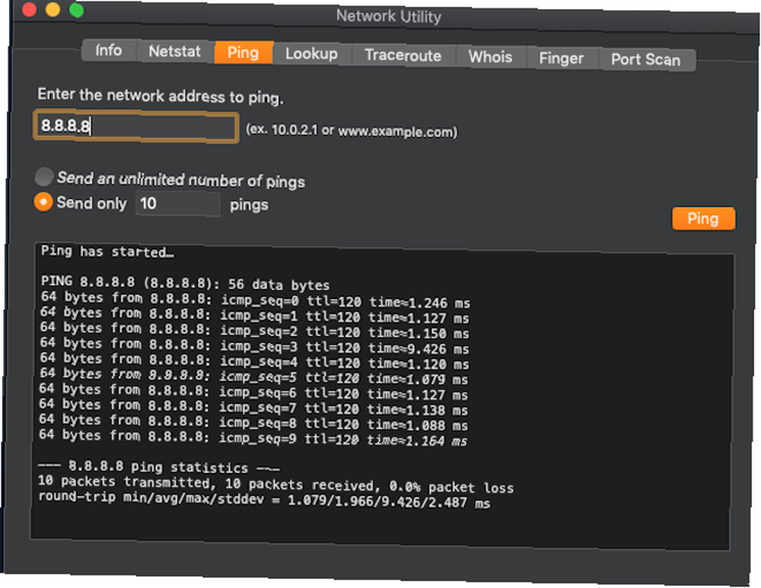The height and width of the screenshot is (588, 761).
Task: Click the icmp_seq=2 output line
Action: click(x=254, y=330)
